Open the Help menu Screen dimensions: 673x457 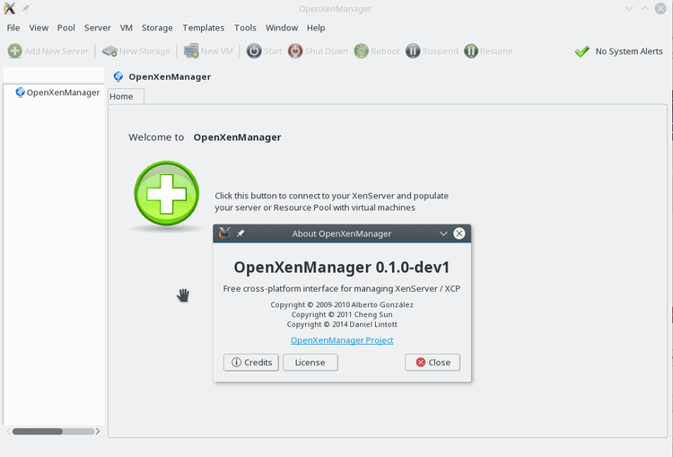(x=316, y=28)
